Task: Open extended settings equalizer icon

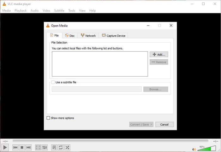Action: 45,147
